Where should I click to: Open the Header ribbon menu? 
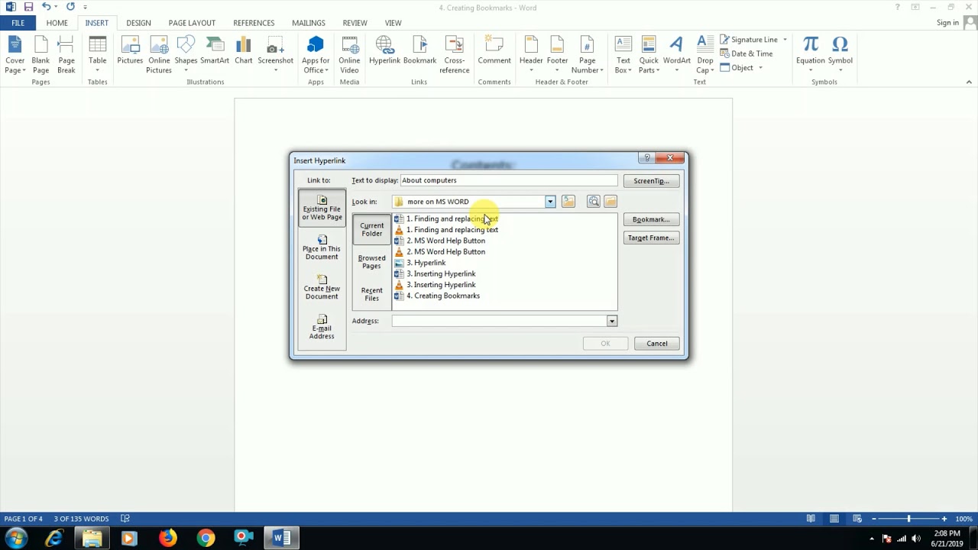point(531,55)
